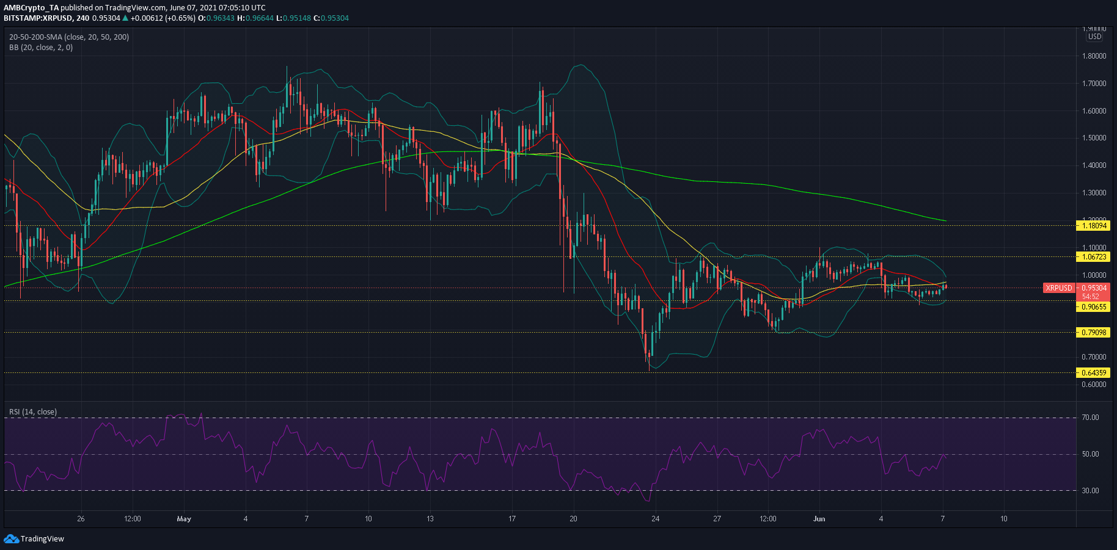Click the RSI 30.00 level label
This screenshot has width=1117, height=550.
[x=1090, y=490]
